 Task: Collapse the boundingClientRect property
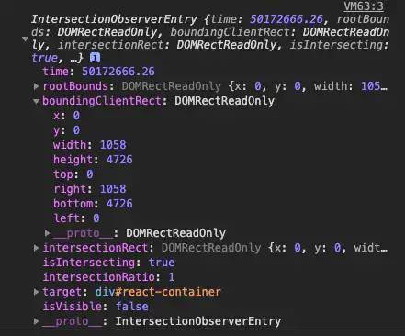[x=36, y=101]
